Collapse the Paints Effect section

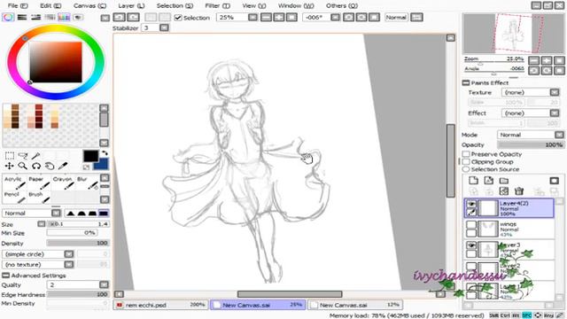click(466, 82)
